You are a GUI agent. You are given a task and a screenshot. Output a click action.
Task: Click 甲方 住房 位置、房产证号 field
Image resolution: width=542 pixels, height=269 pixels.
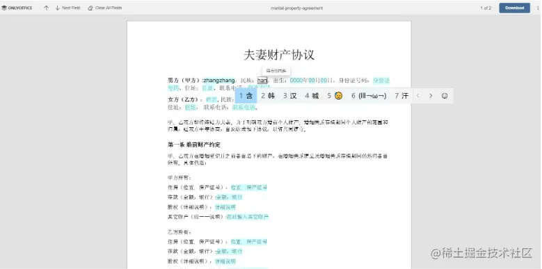coord(249,188)
